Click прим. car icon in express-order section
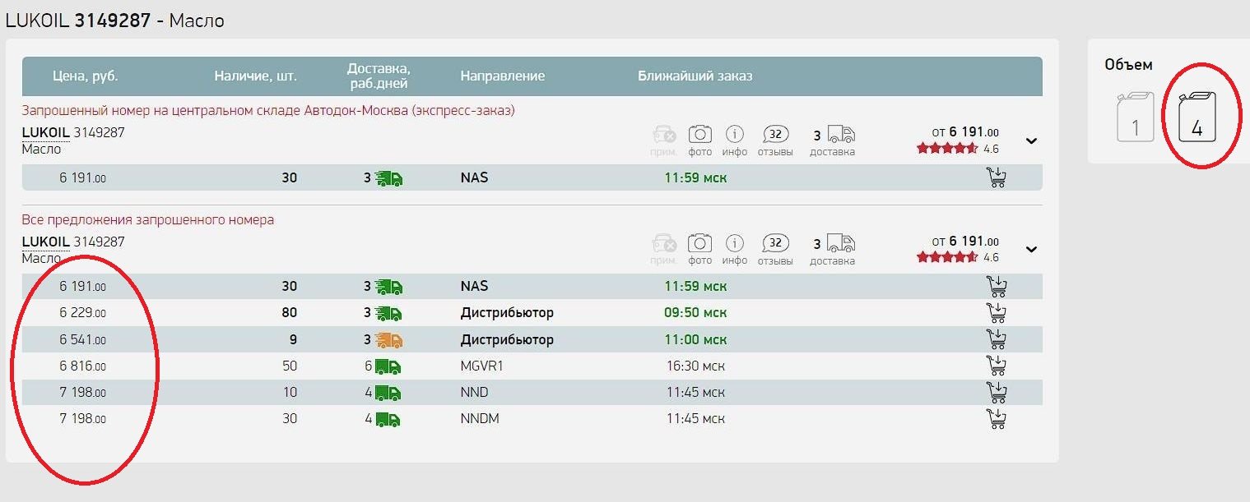The width and height of the screenshot is (1250, 502). (665, 133)
